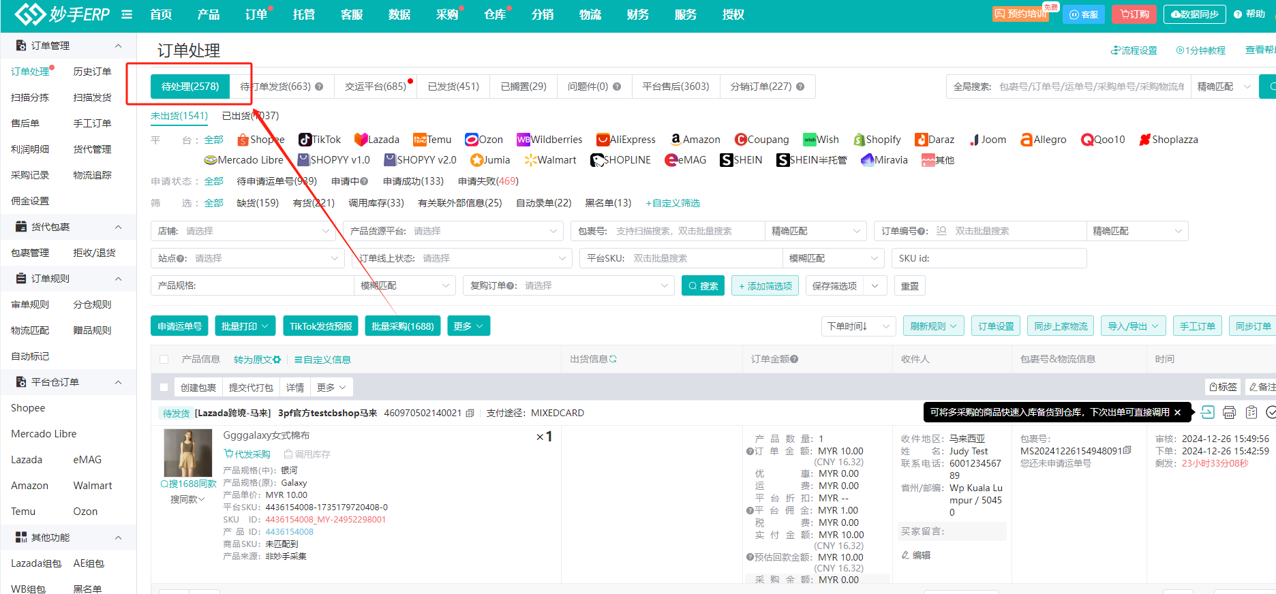Switch to the 平台售后(3603) tab

pos(675,87)
